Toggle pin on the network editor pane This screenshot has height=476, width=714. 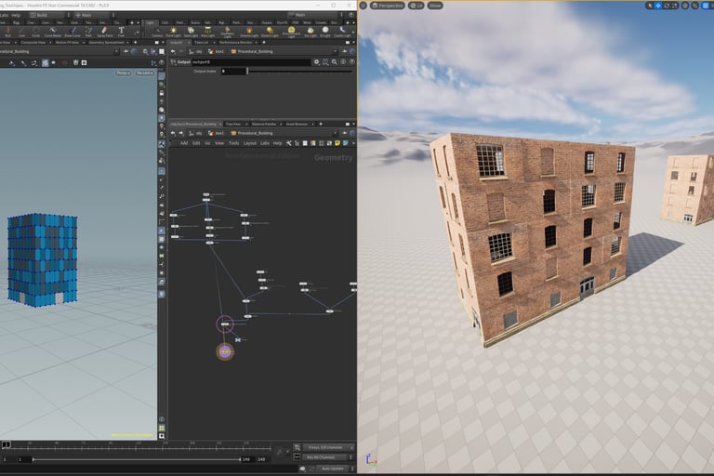345,133
